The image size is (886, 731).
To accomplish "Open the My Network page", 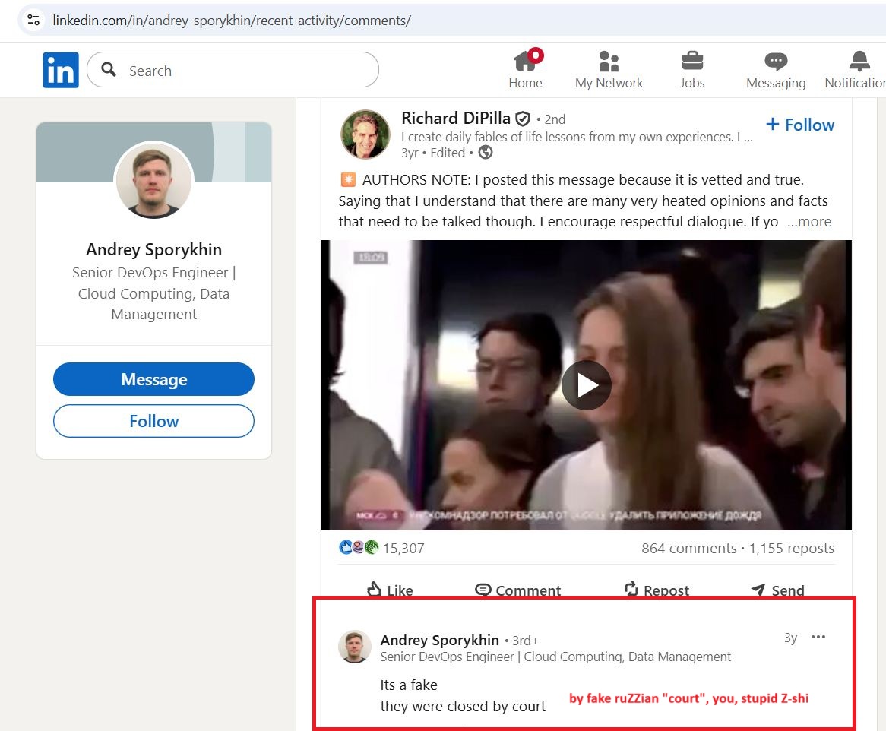I will point(609,68).
